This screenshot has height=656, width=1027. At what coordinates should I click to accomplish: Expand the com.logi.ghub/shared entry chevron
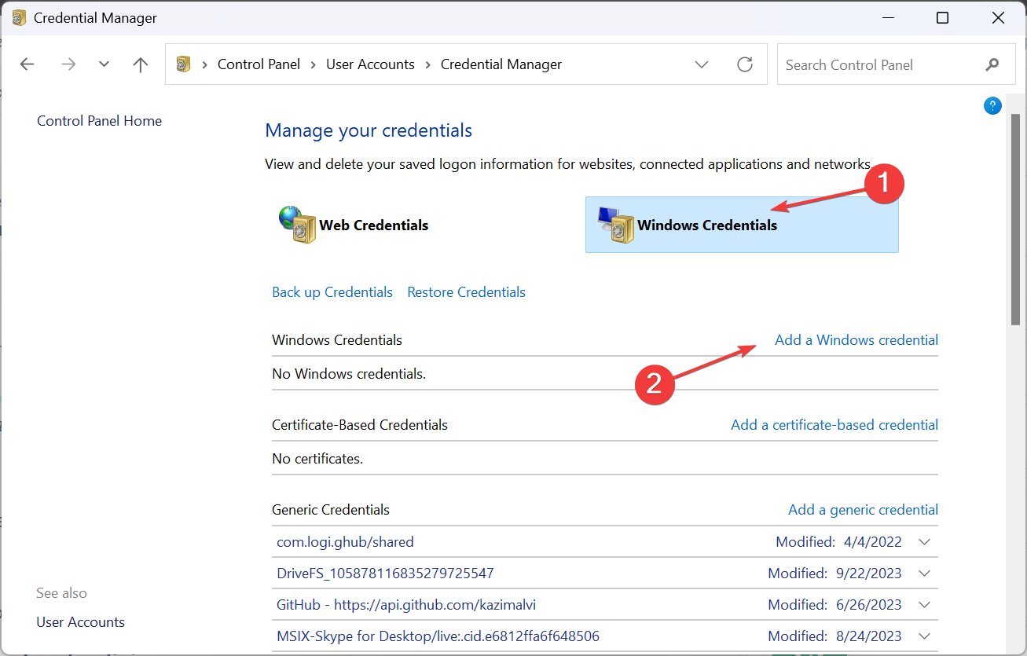point(924,542)
